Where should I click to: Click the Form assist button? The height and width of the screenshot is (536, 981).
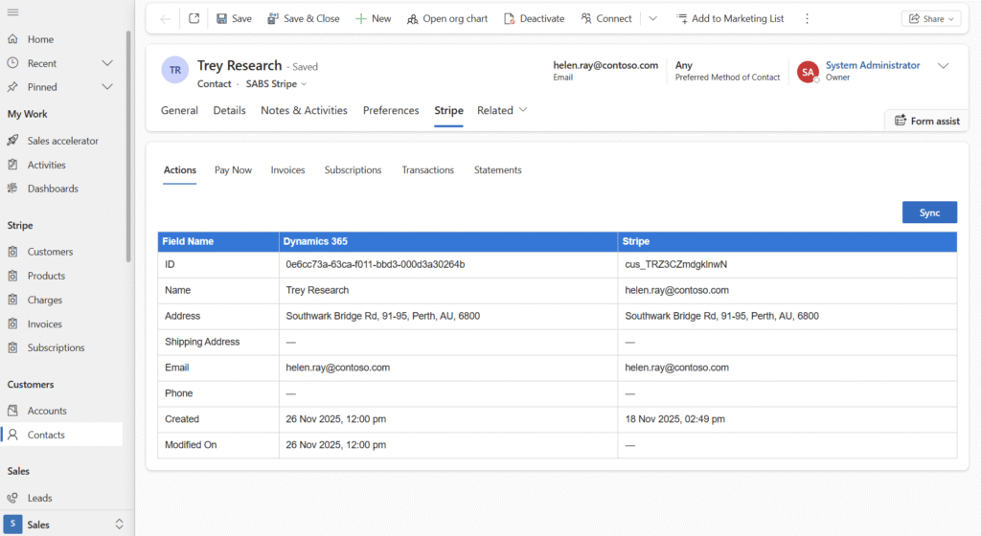pos(926,121)
